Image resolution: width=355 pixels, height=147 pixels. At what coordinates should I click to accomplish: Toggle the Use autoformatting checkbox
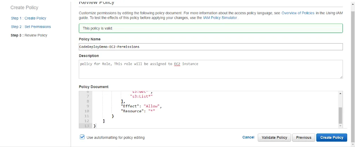click(82, 137)
